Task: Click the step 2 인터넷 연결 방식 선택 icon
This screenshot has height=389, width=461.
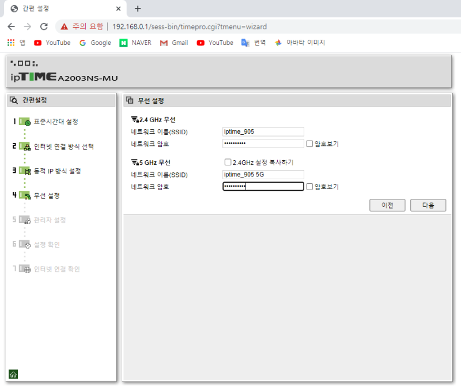Action: pos(27,147)
